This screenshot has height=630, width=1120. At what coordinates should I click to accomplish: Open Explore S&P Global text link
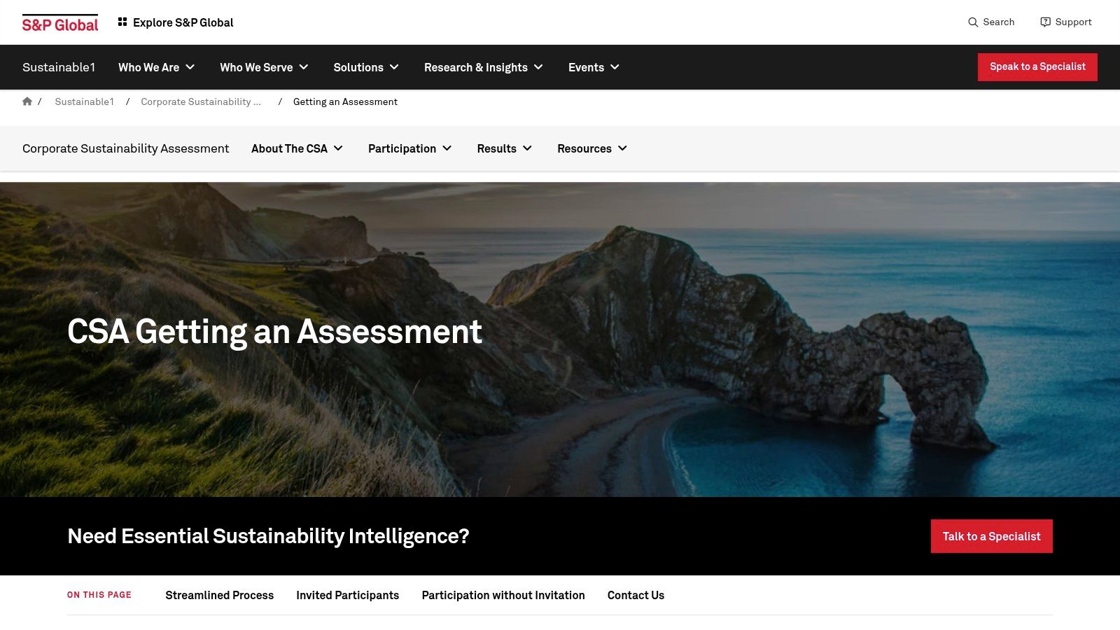(x=183, y=22)
